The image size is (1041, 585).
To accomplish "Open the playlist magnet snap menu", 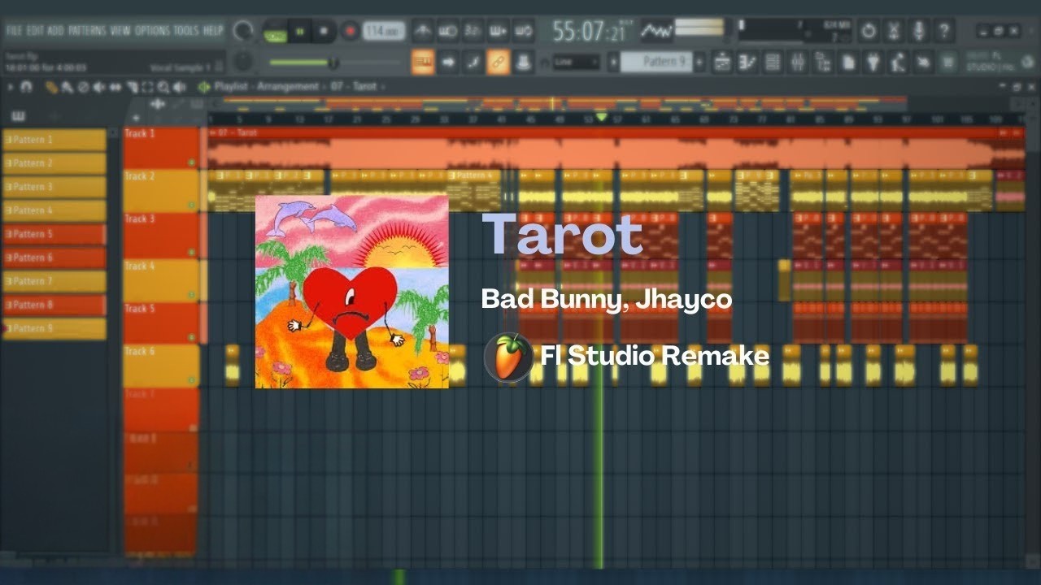I will [x=27, y=87].
